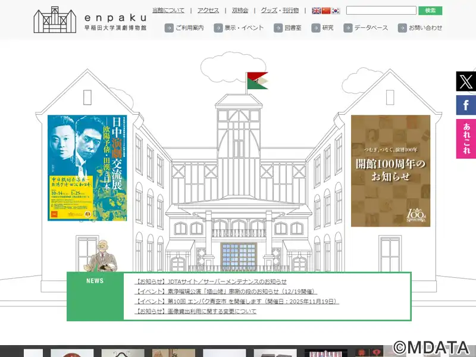This screenshot has width=476, height=357.
Task: Open 展示・イベント menu
Action: (244, 28)
